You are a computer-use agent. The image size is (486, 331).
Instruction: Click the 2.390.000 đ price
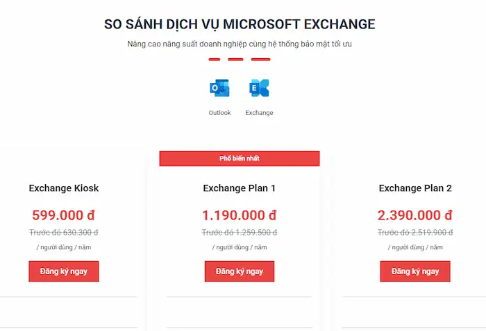pos(415,215)
